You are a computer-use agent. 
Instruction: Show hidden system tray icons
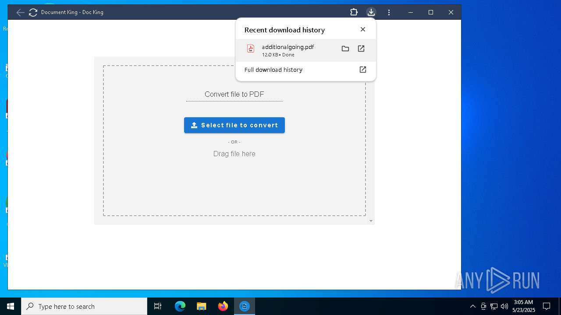pyautogui.click(x=472, y=306)
